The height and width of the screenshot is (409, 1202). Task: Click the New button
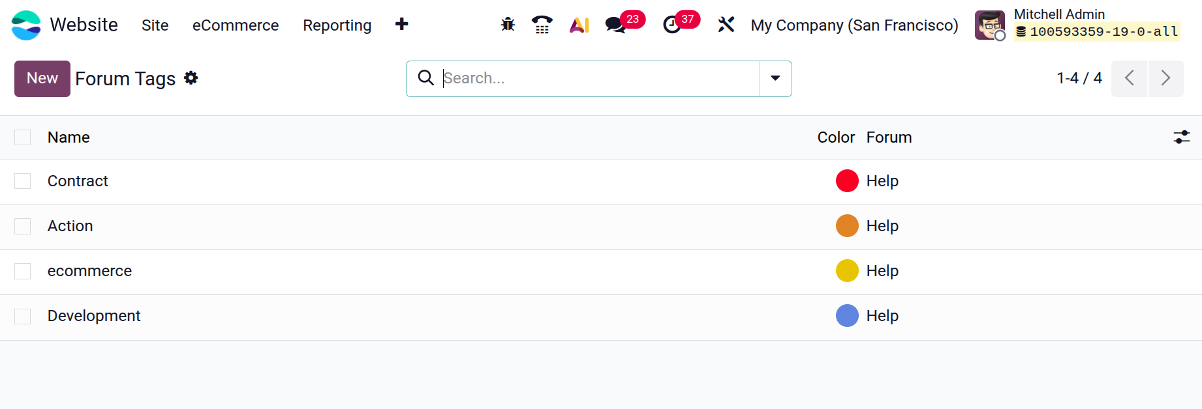tap(42, 79)
